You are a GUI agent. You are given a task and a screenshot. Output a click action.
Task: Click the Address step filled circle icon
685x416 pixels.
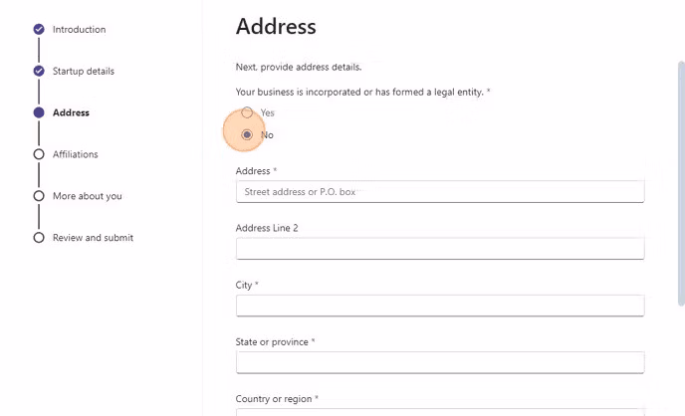pos(39,113)
